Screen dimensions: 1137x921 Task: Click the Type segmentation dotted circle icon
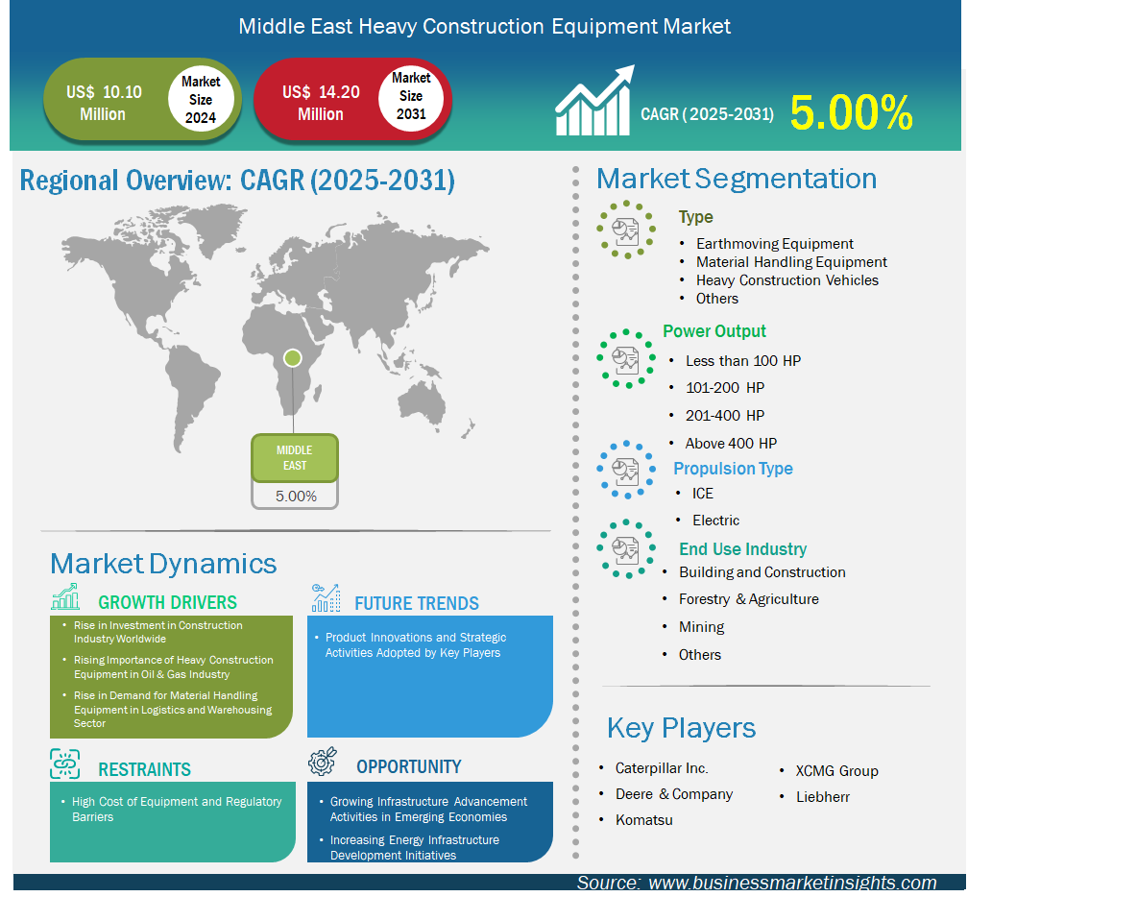point(626,230)
